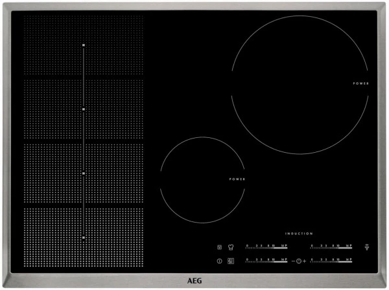Toggle the flex bridge zone-layout icon

tap(230, 261)
